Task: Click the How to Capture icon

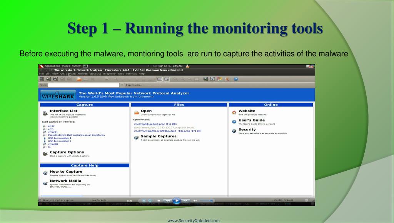Action: tap(45, 173)
